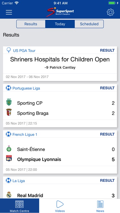Tap the golf ball icon for US PGA Tour

9,50
